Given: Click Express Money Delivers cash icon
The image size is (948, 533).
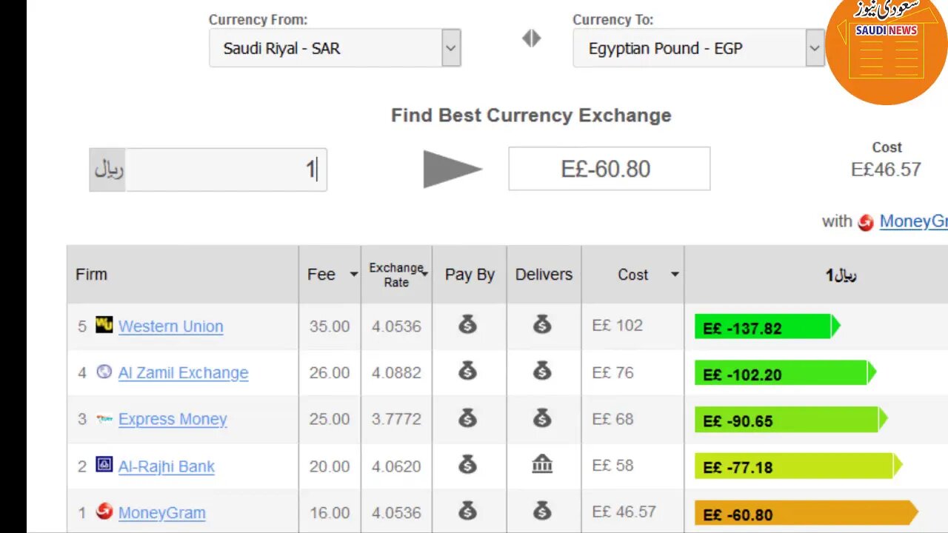Looking at the screenshot, I should [542, 418].
